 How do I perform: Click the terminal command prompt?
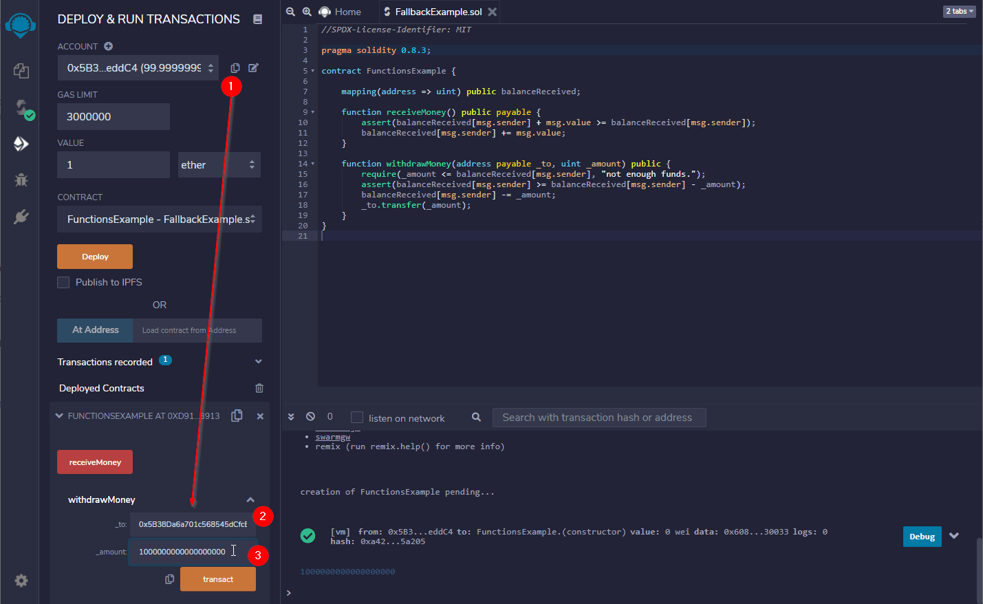[289, 593]
